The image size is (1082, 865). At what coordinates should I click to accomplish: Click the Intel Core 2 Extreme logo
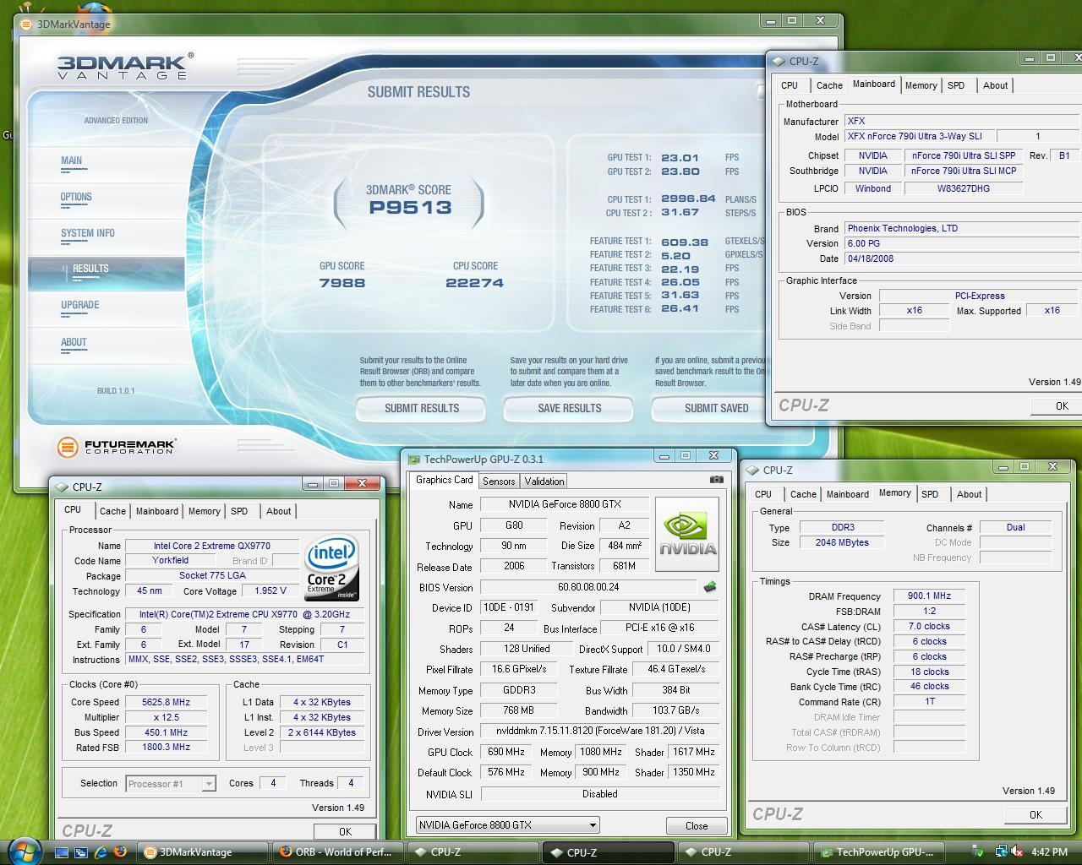coord(331,568)
